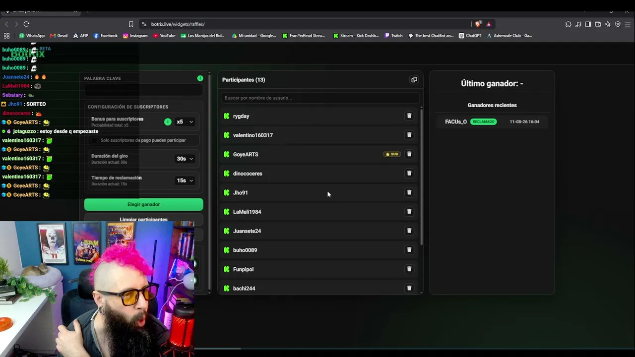Show info about Palabra Clave
Screen dimensions: 635x357
tap(200, 78)
